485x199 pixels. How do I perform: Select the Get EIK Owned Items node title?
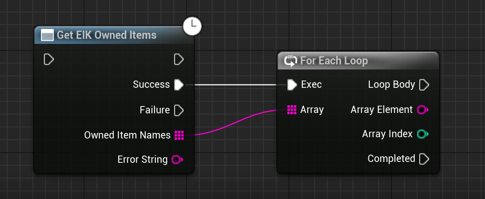click(x=107, y=35)
